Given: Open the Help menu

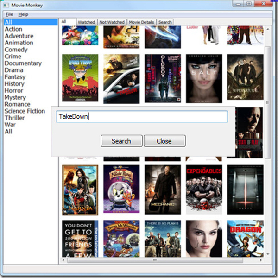Looking at the screenshot, I should [x=23, y=14].
